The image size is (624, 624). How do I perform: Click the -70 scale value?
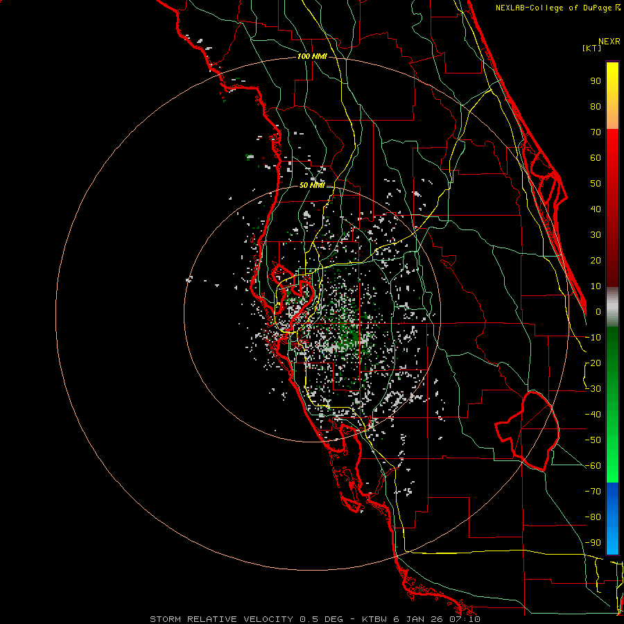coord(593,492)
